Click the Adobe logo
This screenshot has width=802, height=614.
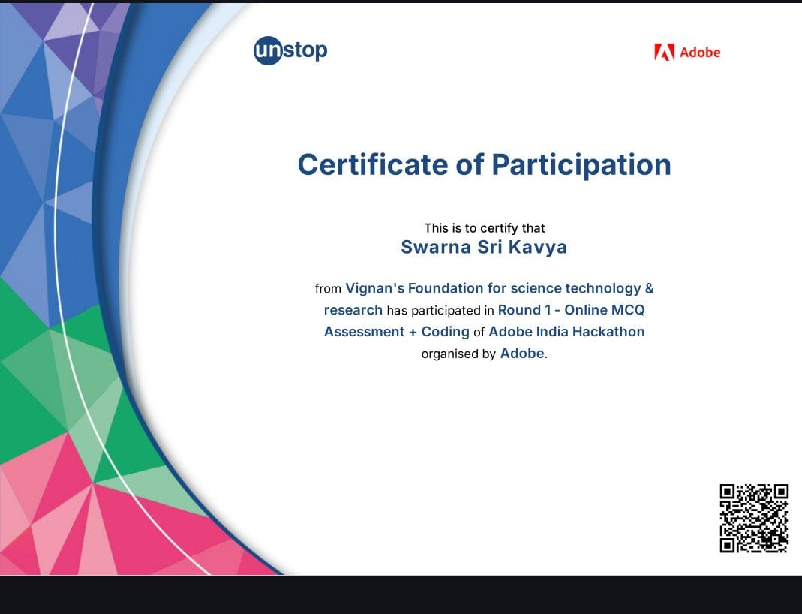687,53
